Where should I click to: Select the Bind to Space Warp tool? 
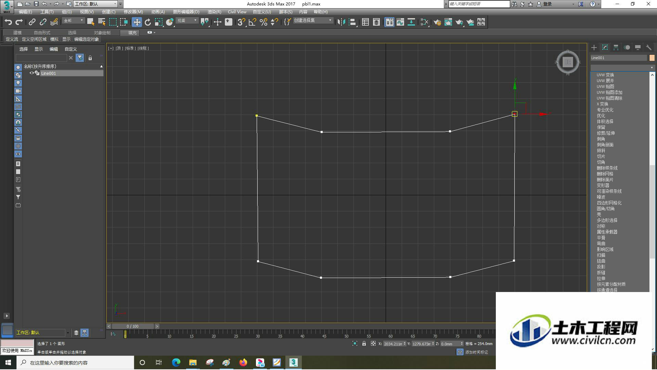point(54,22)
